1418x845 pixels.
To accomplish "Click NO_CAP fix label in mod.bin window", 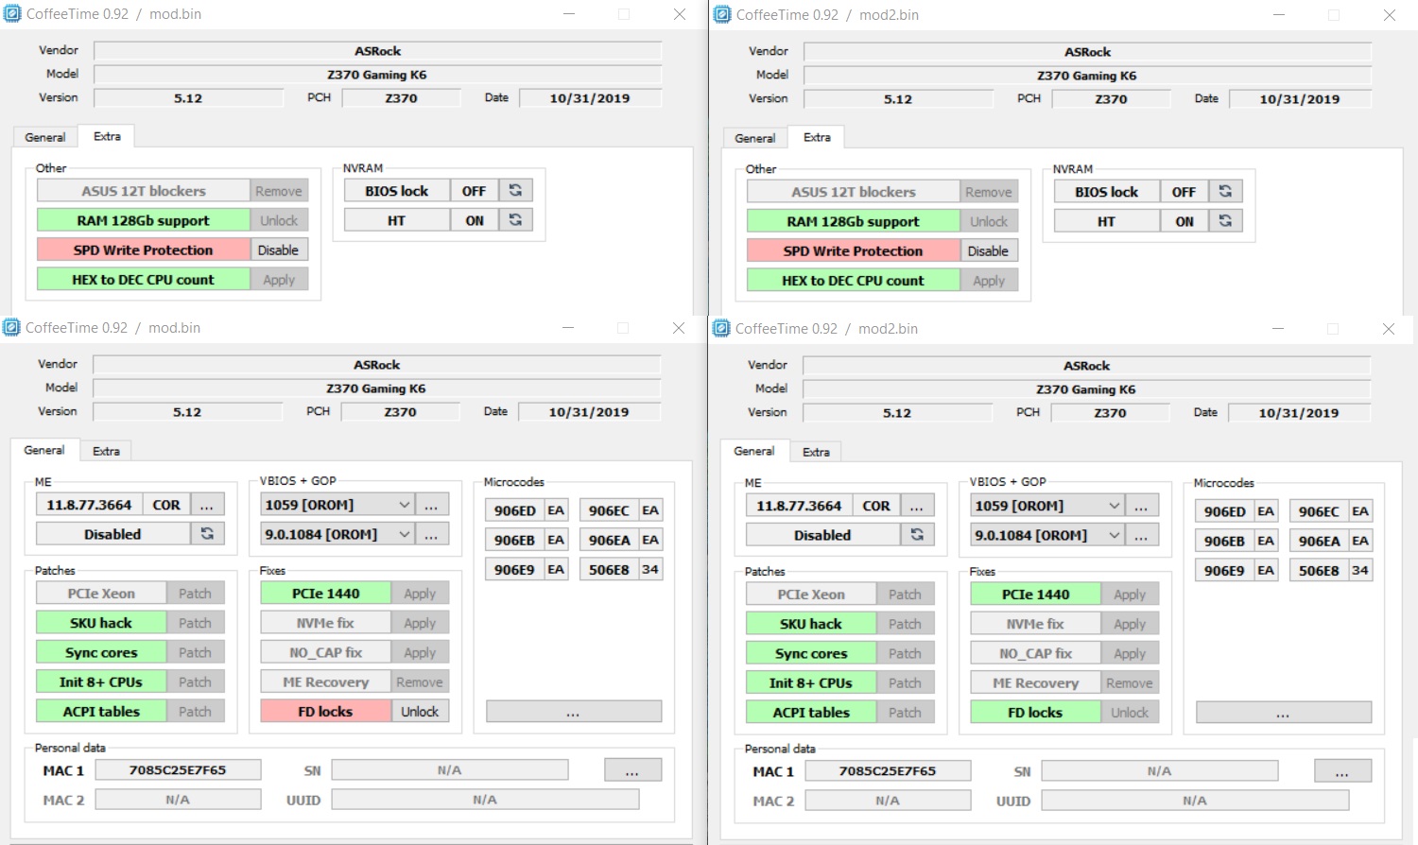I will tap(326, 652).
